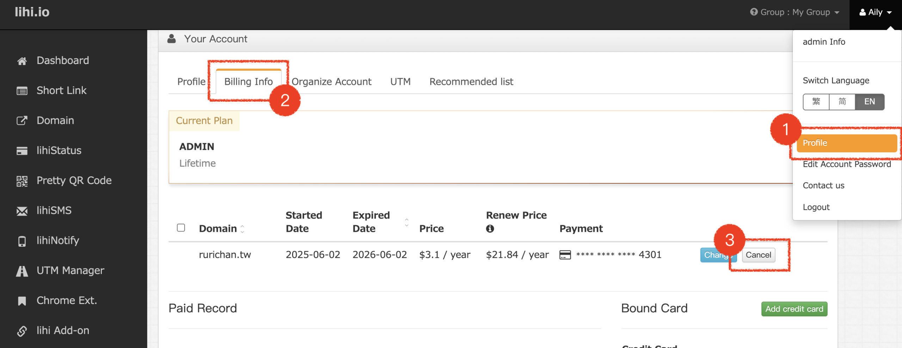Click the Renew Price info icon
The height and width of the screenshot is (348, 902).
(x=490, y=229)
